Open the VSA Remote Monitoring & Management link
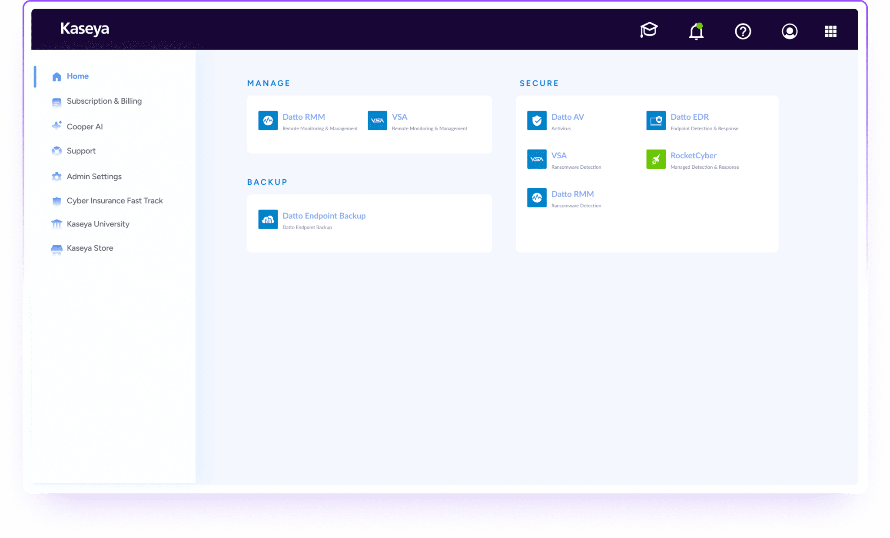This screenshot has height=538, width=890. click(399, 117)
